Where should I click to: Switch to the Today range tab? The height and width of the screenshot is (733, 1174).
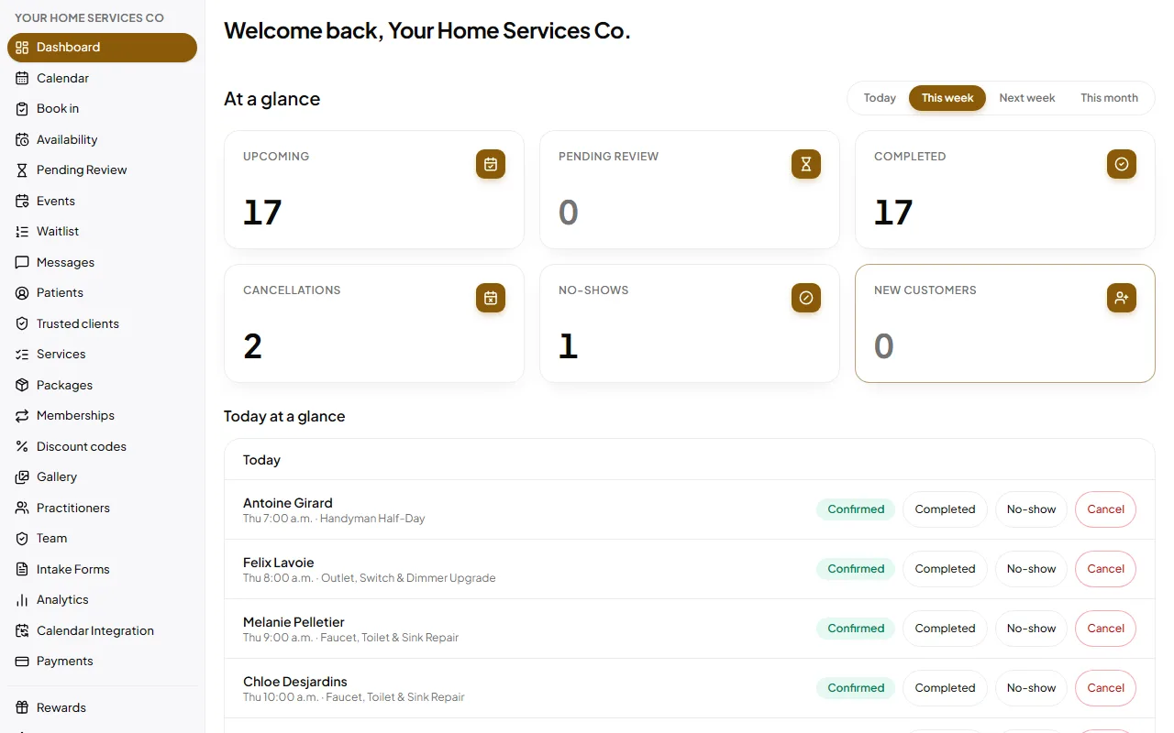coord(880,98)
